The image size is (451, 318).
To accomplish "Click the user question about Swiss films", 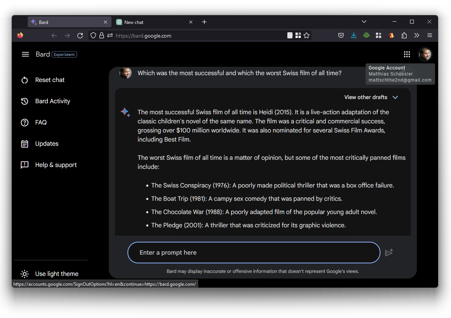I will pos(239,73).
